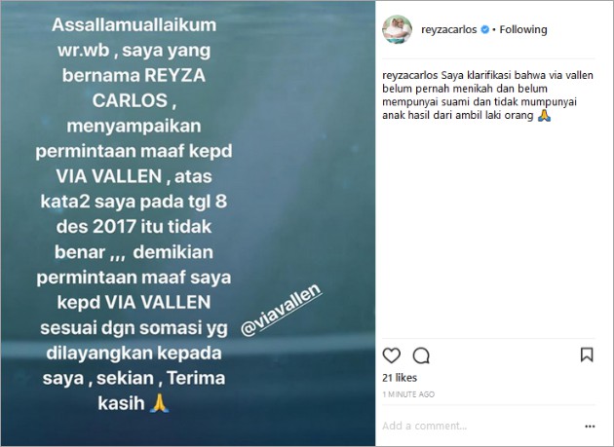Click the praying emoji after 'kasih' in the image

point(160,403)
